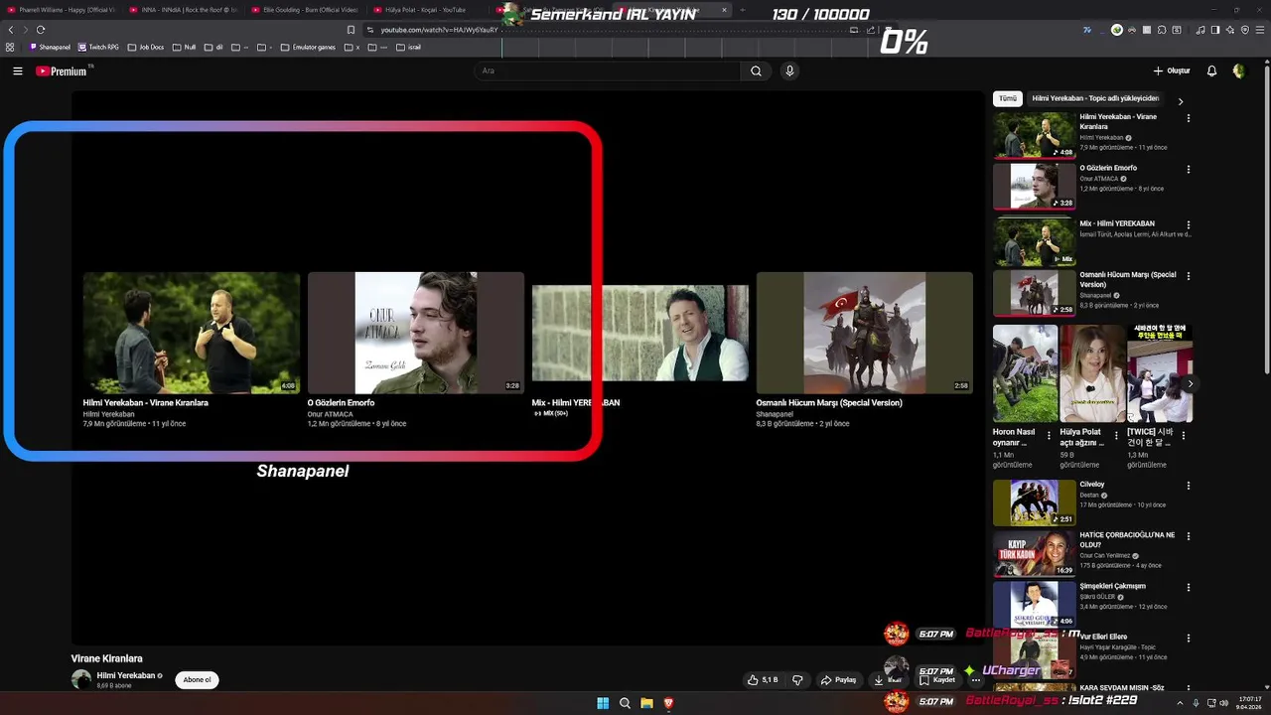Click the Paylaş share button
The width and height of the screenshot is (1271, 715).
(839, 680)
